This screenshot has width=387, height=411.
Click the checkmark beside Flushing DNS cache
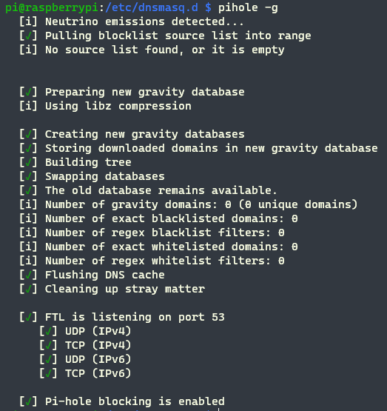point(29,275)
